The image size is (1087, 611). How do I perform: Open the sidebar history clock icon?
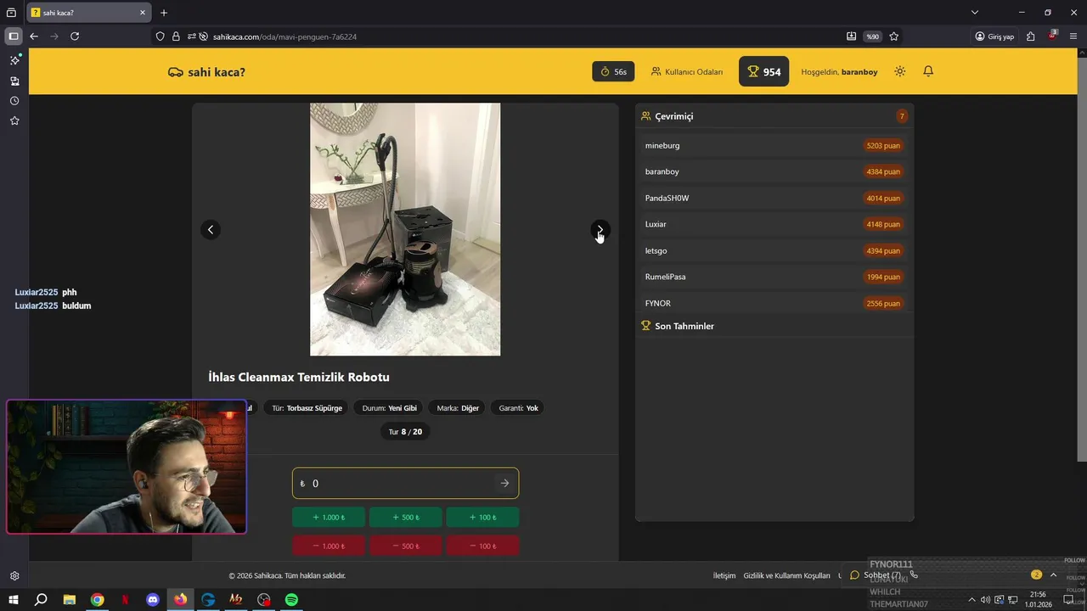tap(14, 101)
